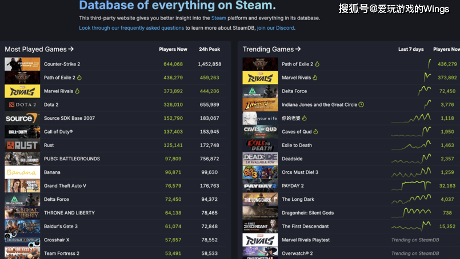Click Banana 24h peak value 99,630
Image resolution: width=460 pixels, height=259 pixels.
click(210, 172)
